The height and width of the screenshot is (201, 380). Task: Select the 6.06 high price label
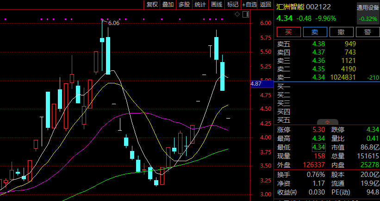coord(114,23)
